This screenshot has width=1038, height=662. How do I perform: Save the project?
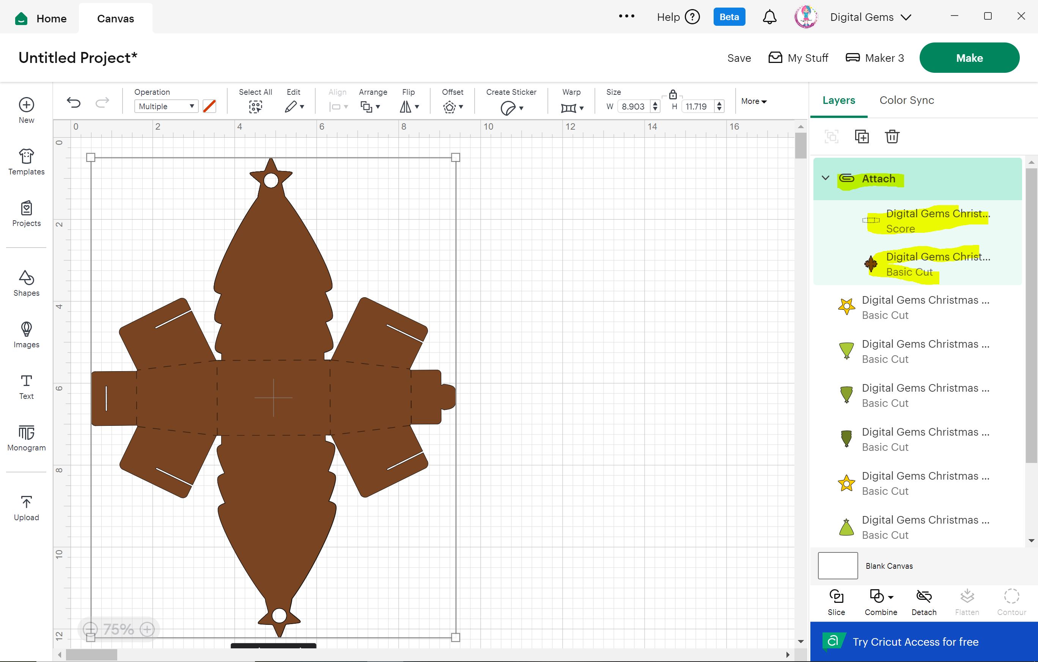pos(739,58)
